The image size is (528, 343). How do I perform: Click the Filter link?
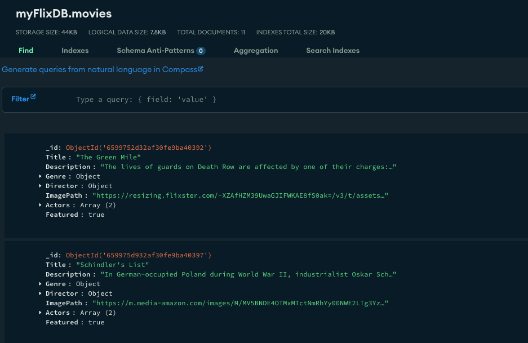coord(20,99)
